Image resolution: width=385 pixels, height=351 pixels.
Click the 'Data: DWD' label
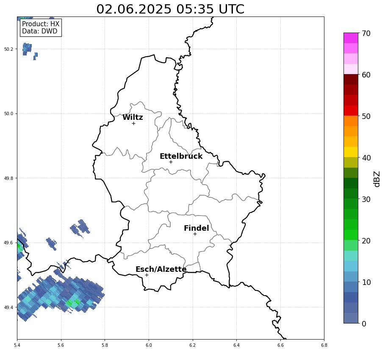click(39, 31)
